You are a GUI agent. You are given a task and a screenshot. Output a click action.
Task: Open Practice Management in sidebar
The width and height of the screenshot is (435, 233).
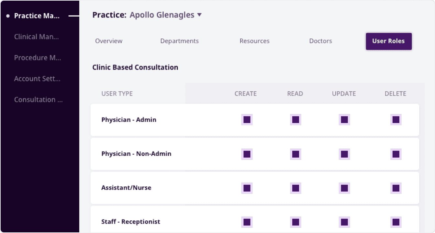click(37, 16)
